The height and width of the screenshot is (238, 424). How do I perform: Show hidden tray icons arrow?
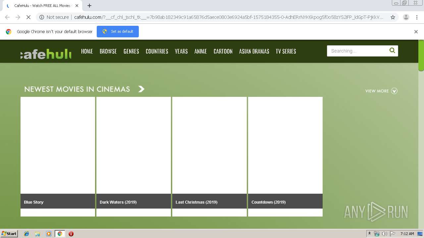369,234
